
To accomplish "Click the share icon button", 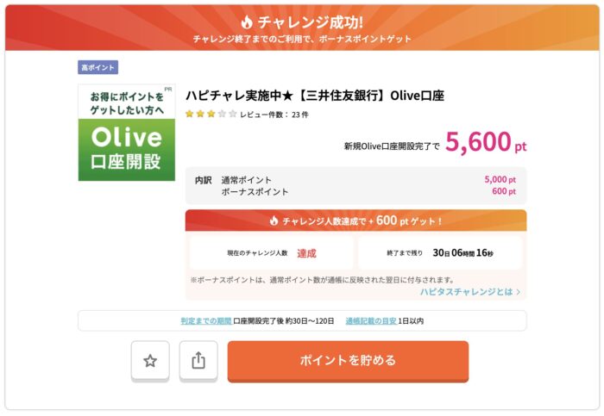I will click(x=198, y=361).
